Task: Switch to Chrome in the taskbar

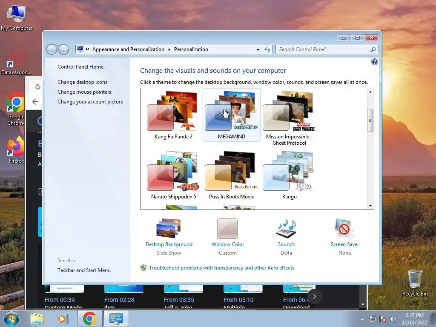Action: [x=89, y=318]
